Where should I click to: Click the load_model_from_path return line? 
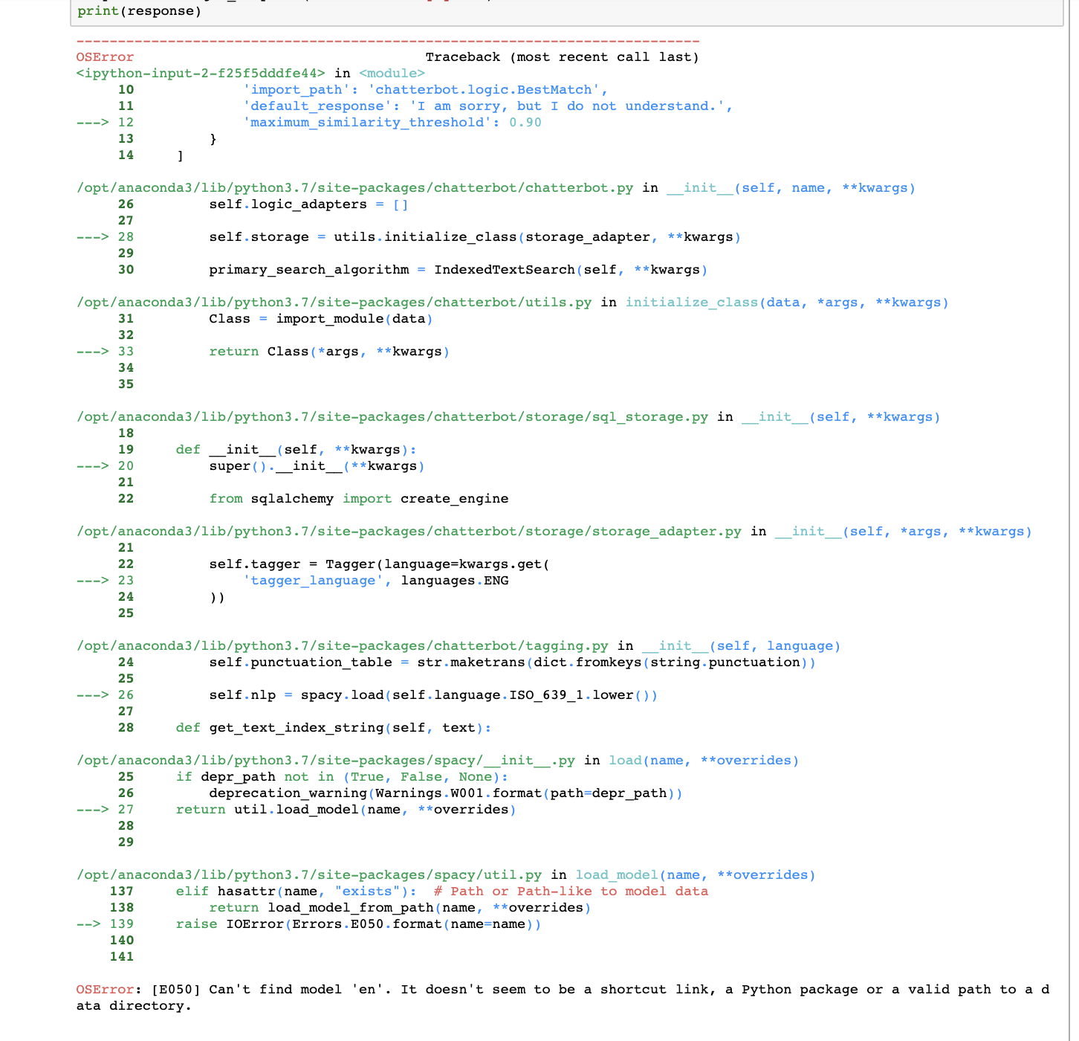pyautogui.click(x=401, y=908)
